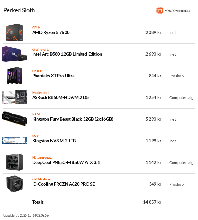Image resolution: width=198 pixels, height=220 pixels.
Task: Click the Kingston NV3 SSD image
Action: (14, 141)
